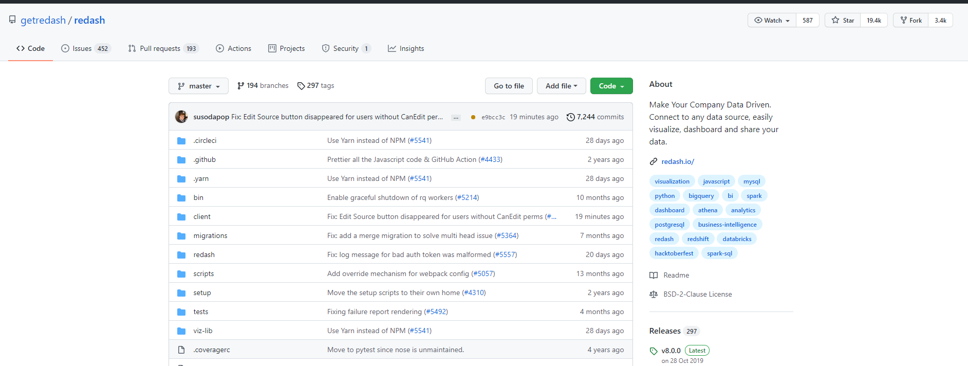Image resolution: width=968 pixels, height=366 pixels.
Task: Star the redash repository
Action: click(843, 20)
